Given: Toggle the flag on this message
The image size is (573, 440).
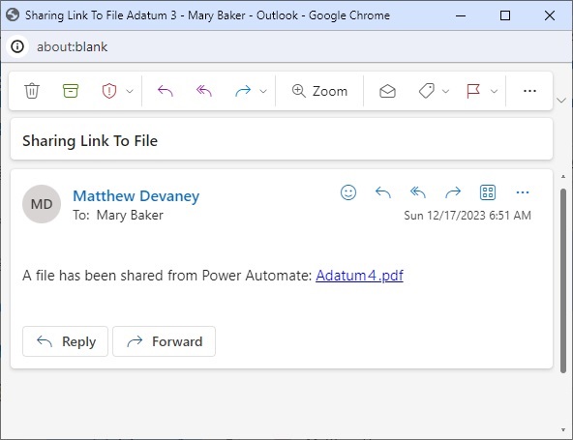Looking at the screenshot, I should coord(473,91).
